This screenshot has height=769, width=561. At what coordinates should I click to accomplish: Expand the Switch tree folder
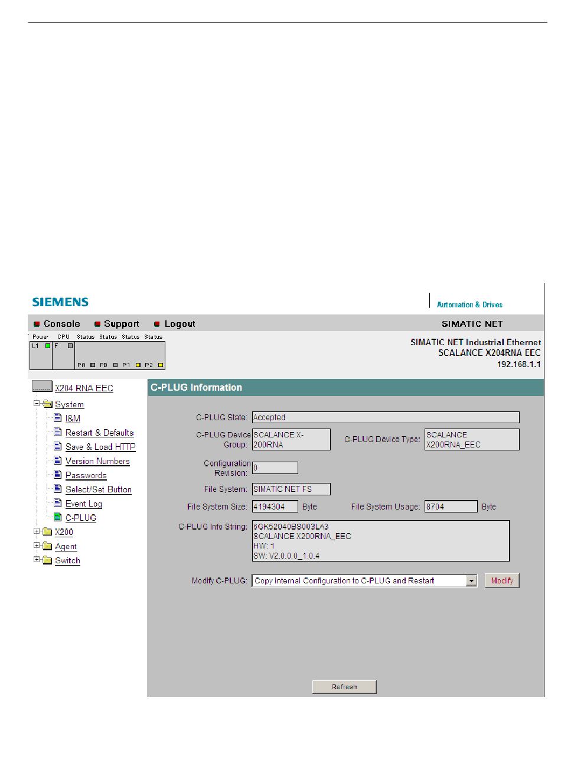[x=37, y=559]
